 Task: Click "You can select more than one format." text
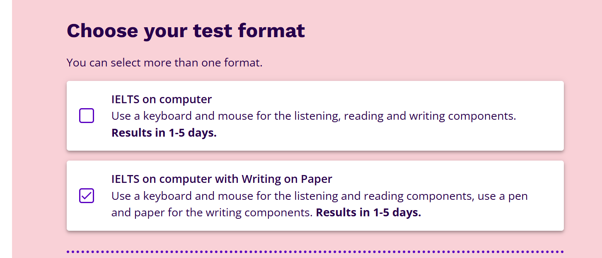[x=164, y=63]
